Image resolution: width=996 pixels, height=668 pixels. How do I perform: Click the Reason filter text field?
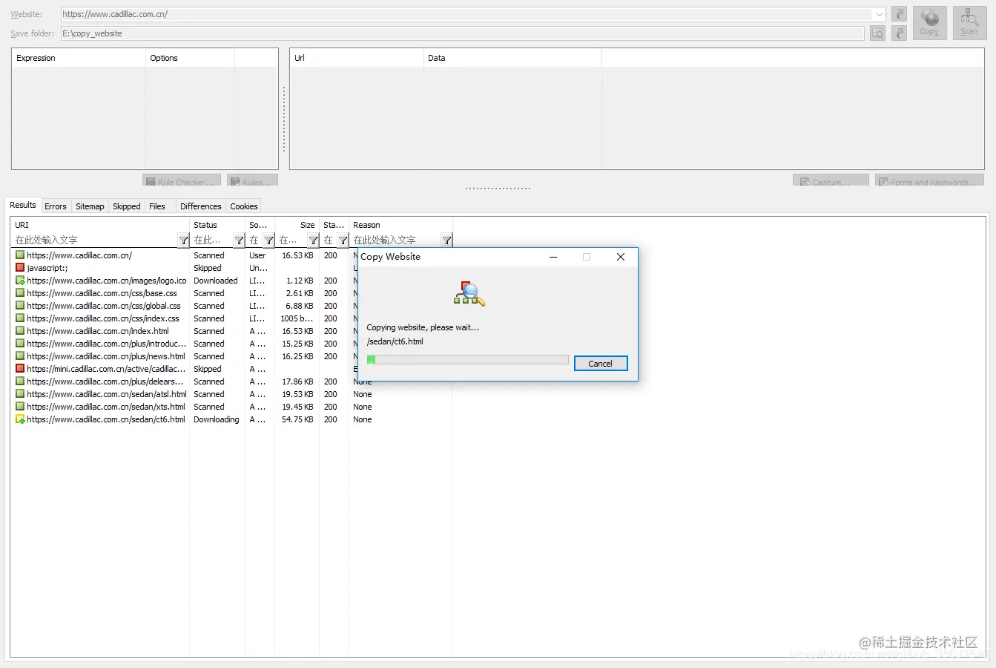396,240
